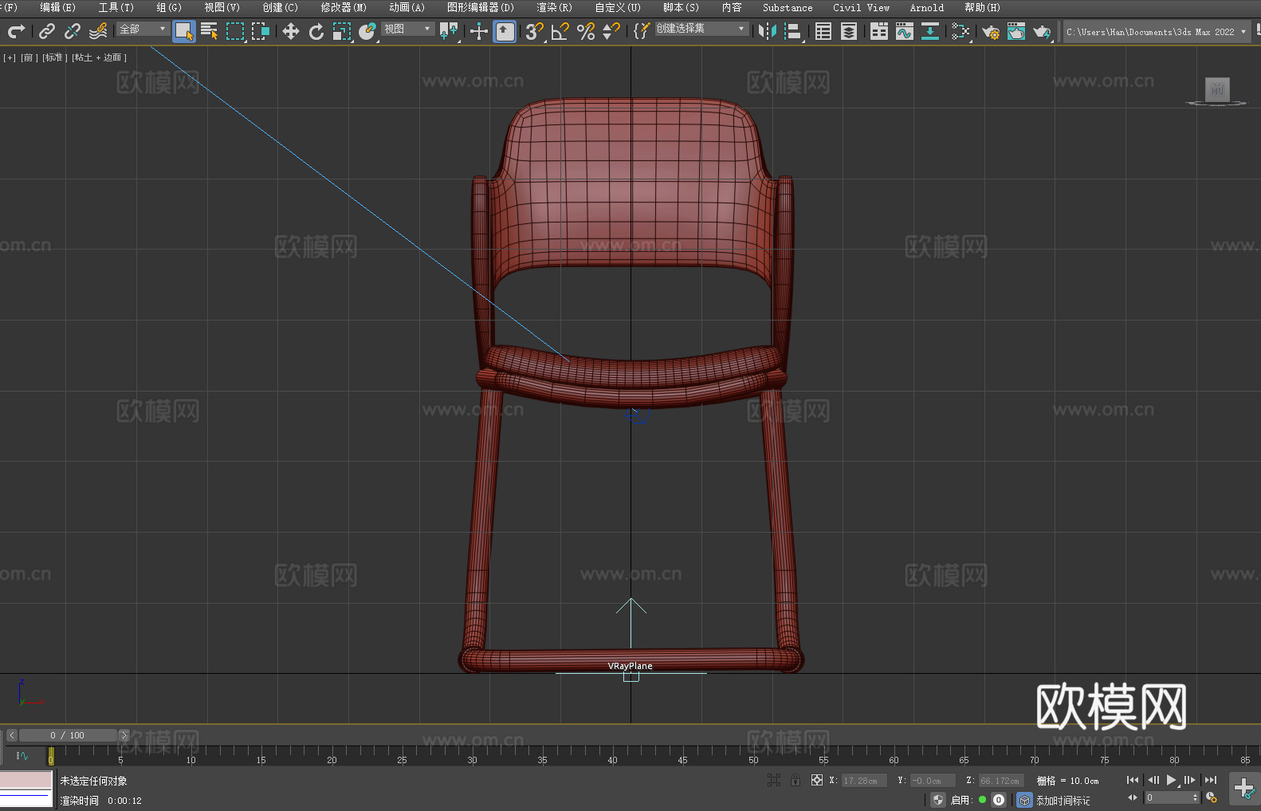Image resolution: width=1261 pixels, height=811 pixels.
Task: Open the 创建选择集 named selection dropdown
Action: [701, 29]
